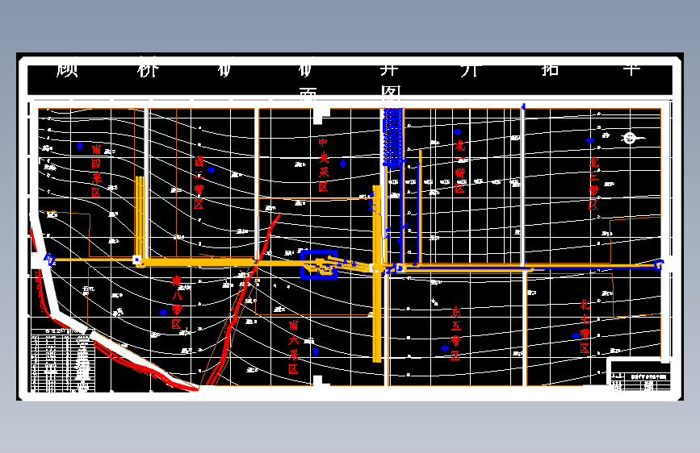Click the blue marker beside 南四采区
Image resolution: width=700 pixels, height=453 pixels.
80,146
